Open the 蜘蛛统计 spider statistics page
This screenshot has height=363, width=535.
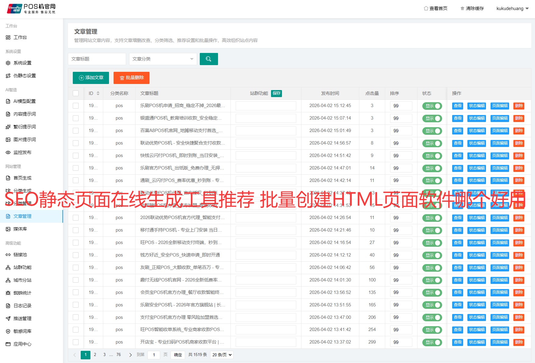(21, 293)
